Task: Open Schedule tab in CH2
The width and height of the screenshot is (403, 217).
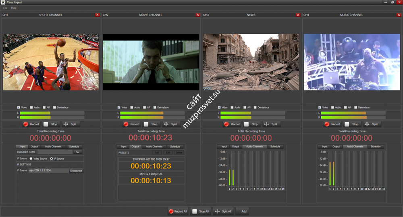Action: tap(175, 147)
